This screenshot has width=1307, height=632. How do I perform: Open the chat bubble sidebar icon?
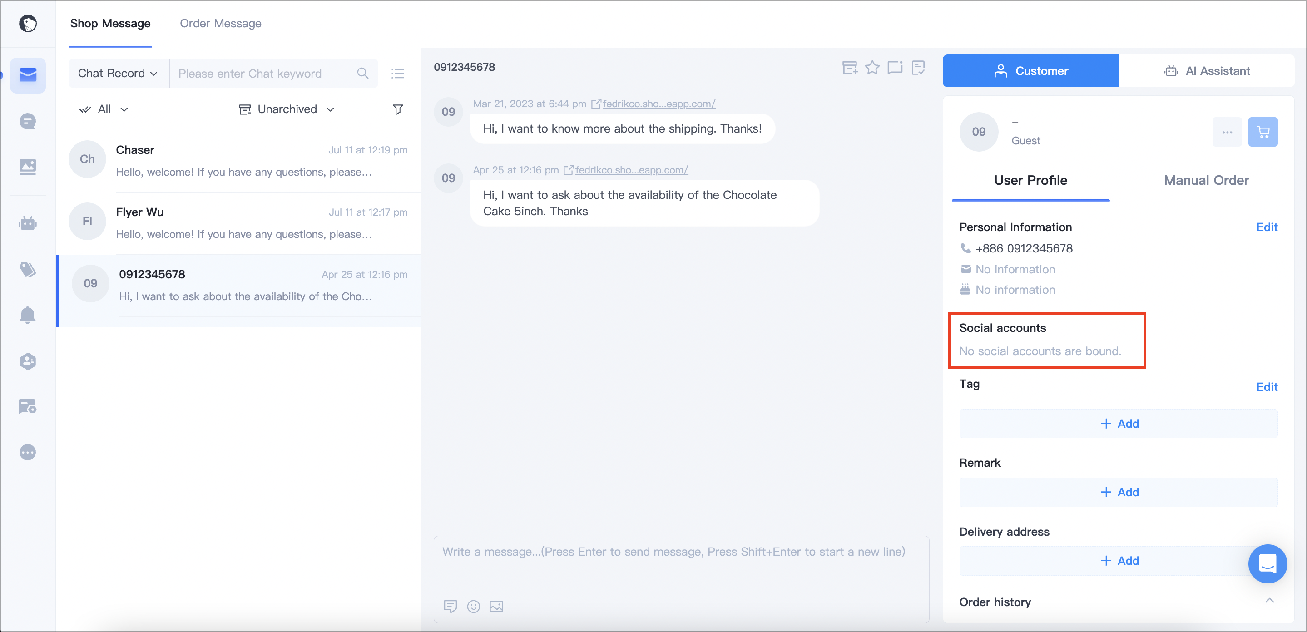(x=28, y=121)
